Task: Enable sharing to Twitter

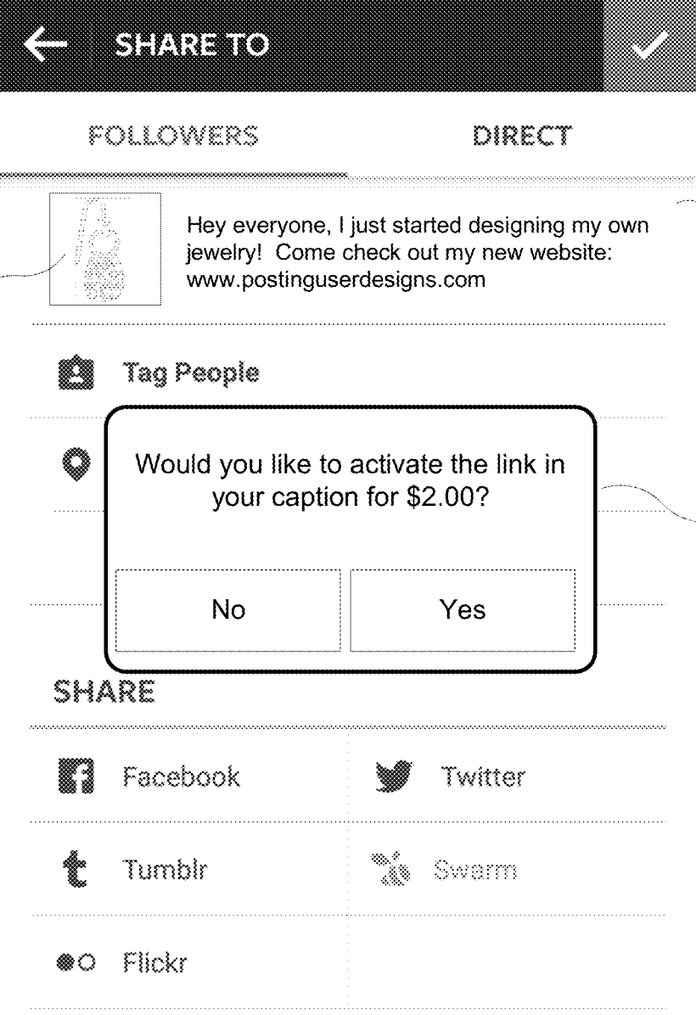Action: (x=483, y=776)
